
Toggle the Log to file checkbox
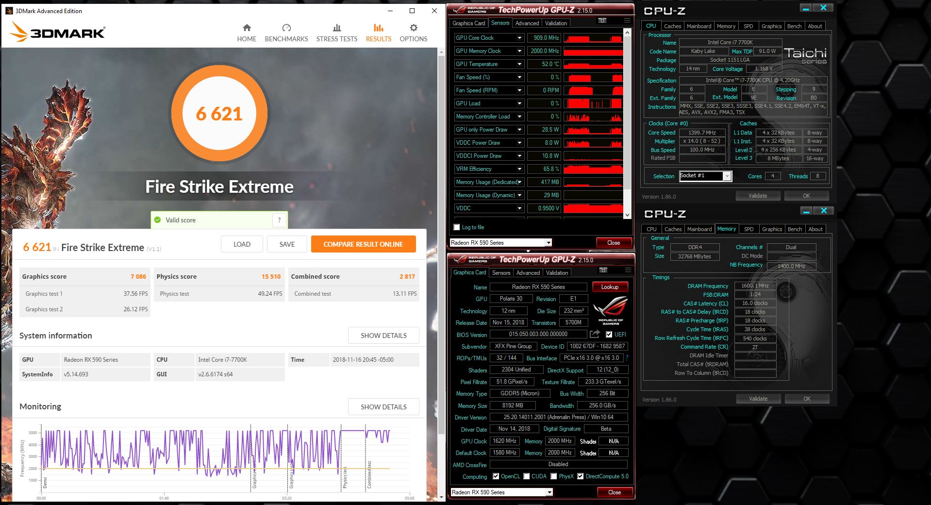(456, 227)
